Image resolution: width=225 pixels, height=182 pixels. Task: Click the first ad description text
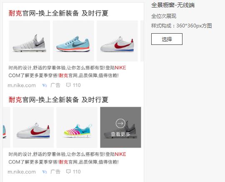67,71
